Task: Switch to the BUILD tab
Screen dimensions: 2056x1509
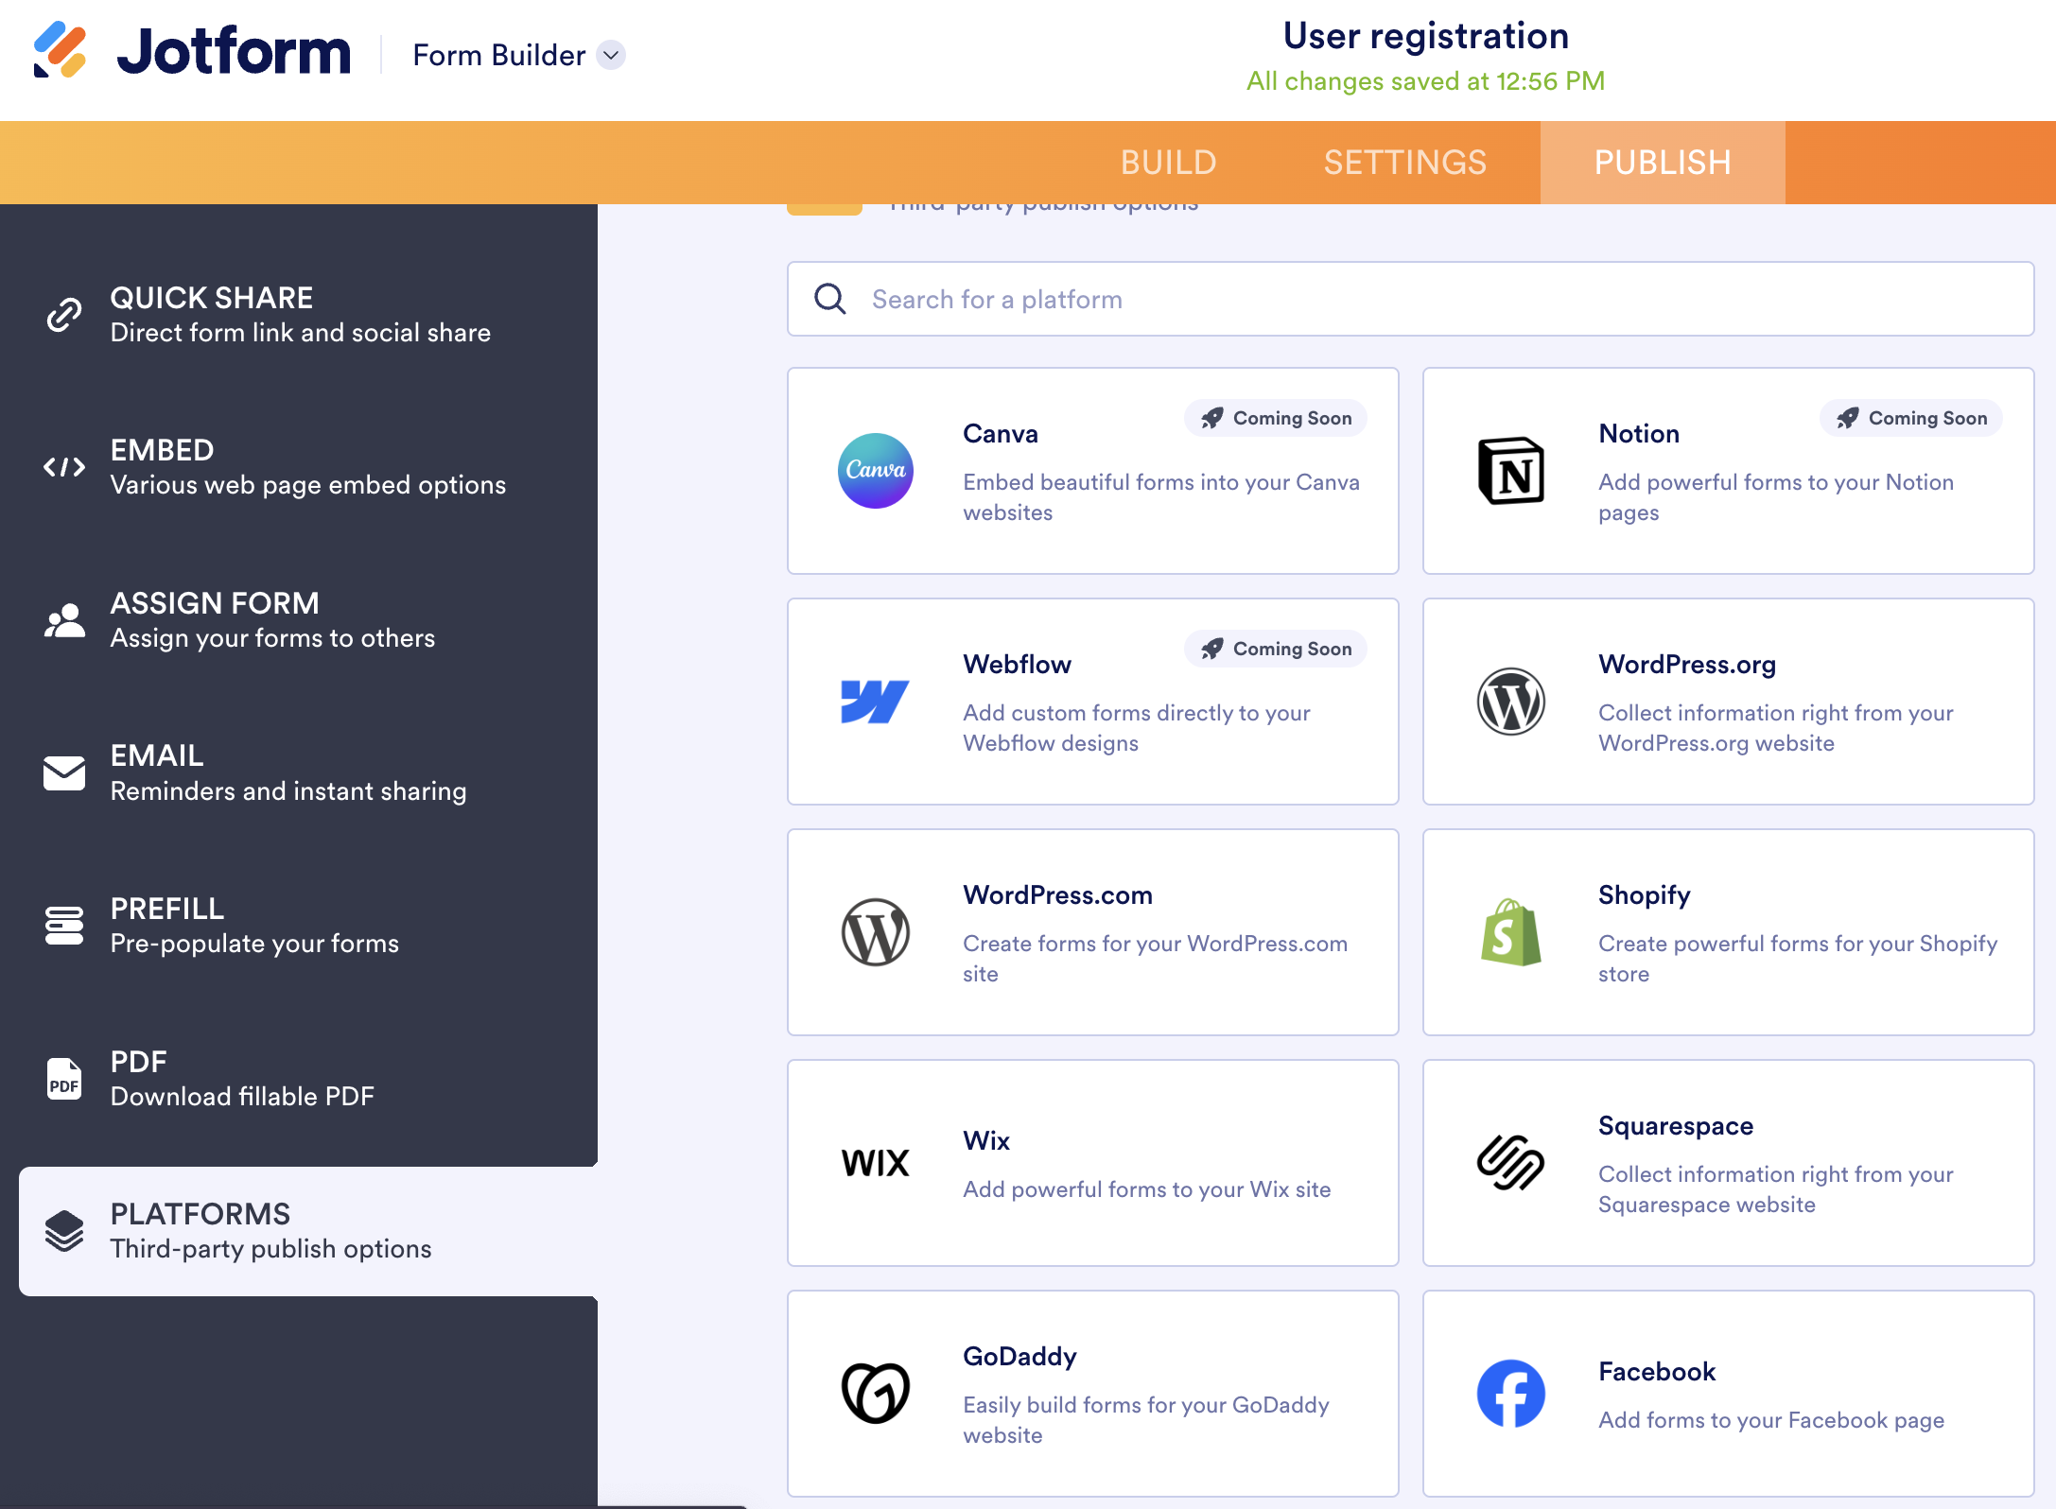Action: point(1168,163)
